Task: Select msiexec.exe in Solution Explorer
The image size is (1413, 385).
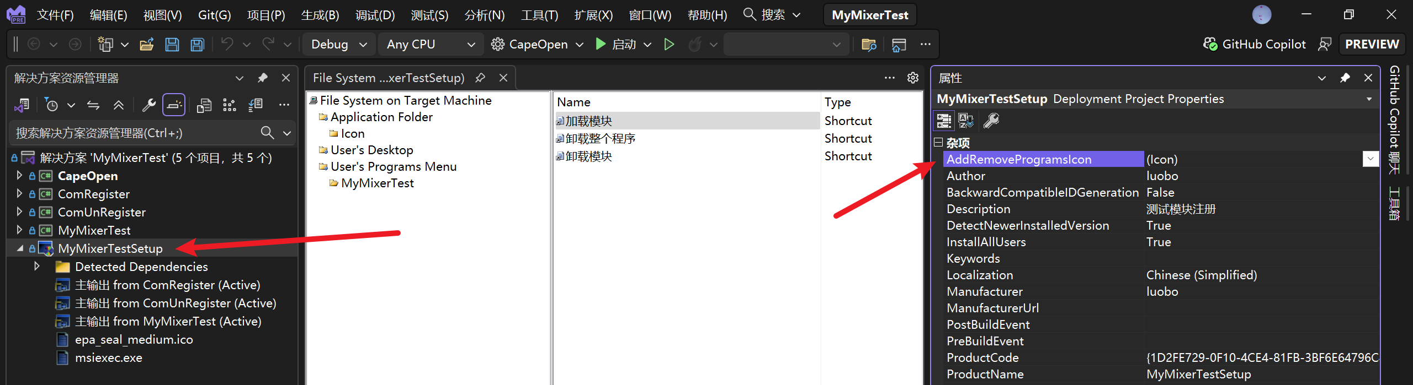Action: (108, 357)
